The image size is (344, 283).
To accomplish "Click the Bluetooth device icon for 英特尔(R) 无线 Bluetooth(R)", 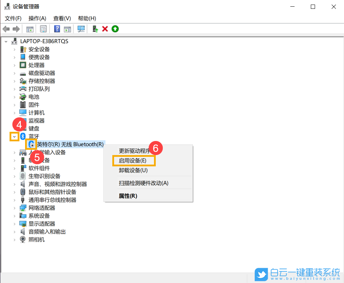I will (31, 144).
